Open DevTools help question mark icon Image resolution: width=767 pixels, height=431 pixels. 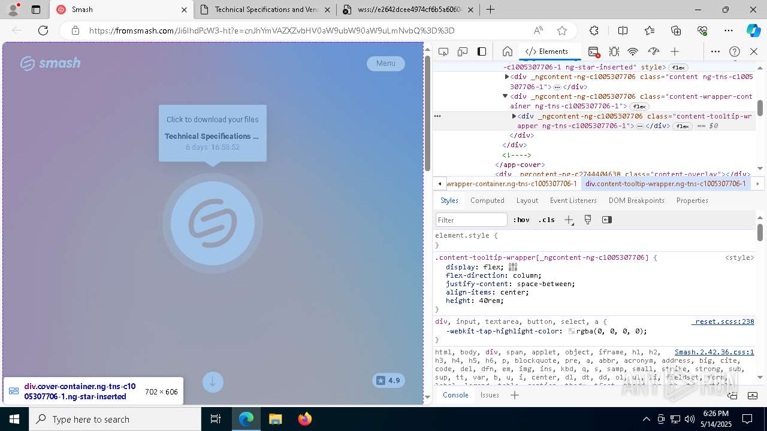click(x=735, y=51)
